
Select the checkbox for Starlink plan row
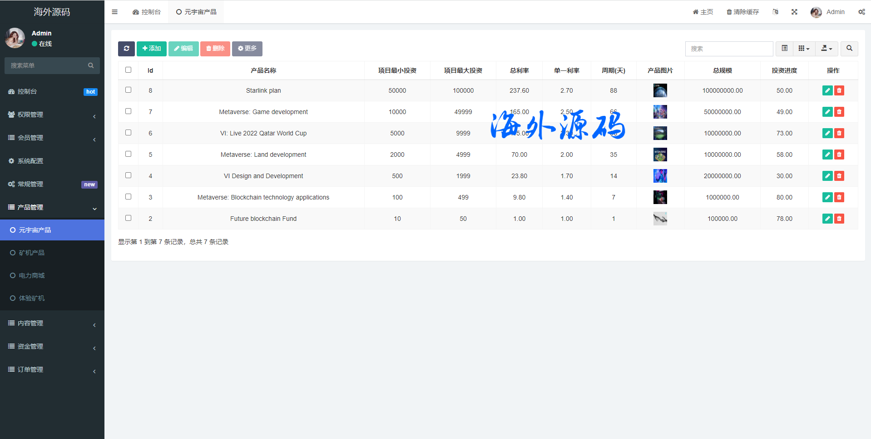tap(128, 90)
